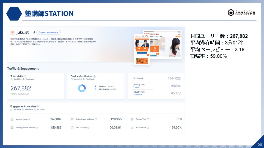Open the info icon beside Total visits
The width and height of the screenshot is (264, 148).
pyautogui.click(x=25, y=76)
